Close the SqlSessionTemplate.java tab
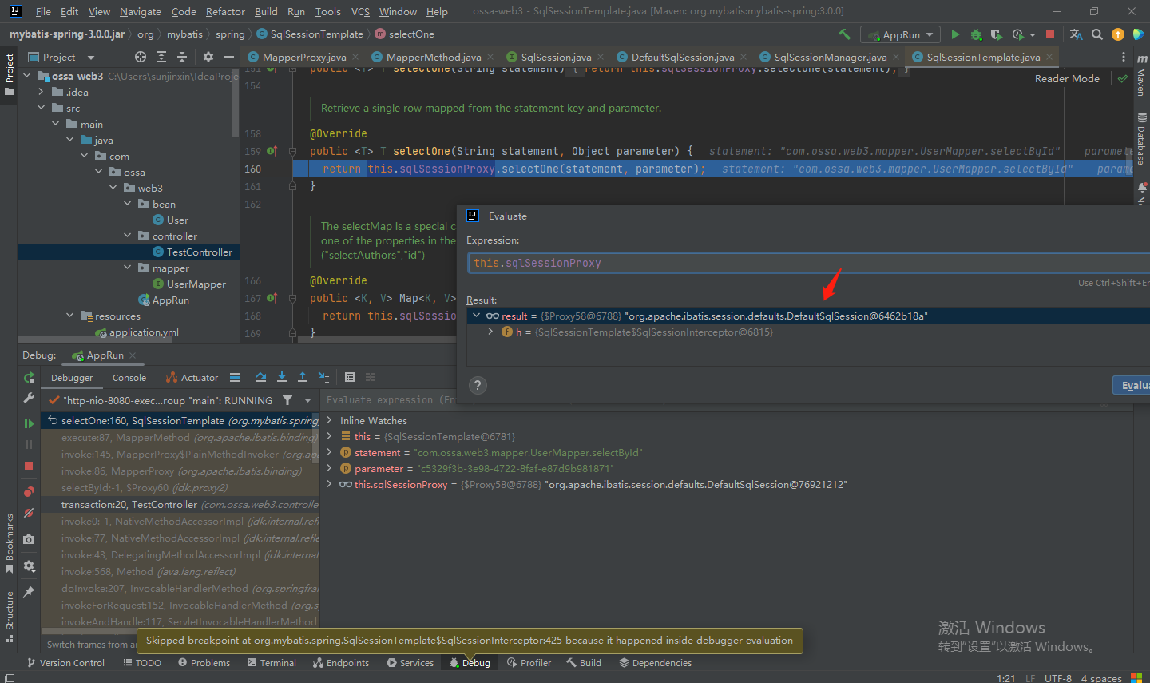 click(x=1049, y=57)
